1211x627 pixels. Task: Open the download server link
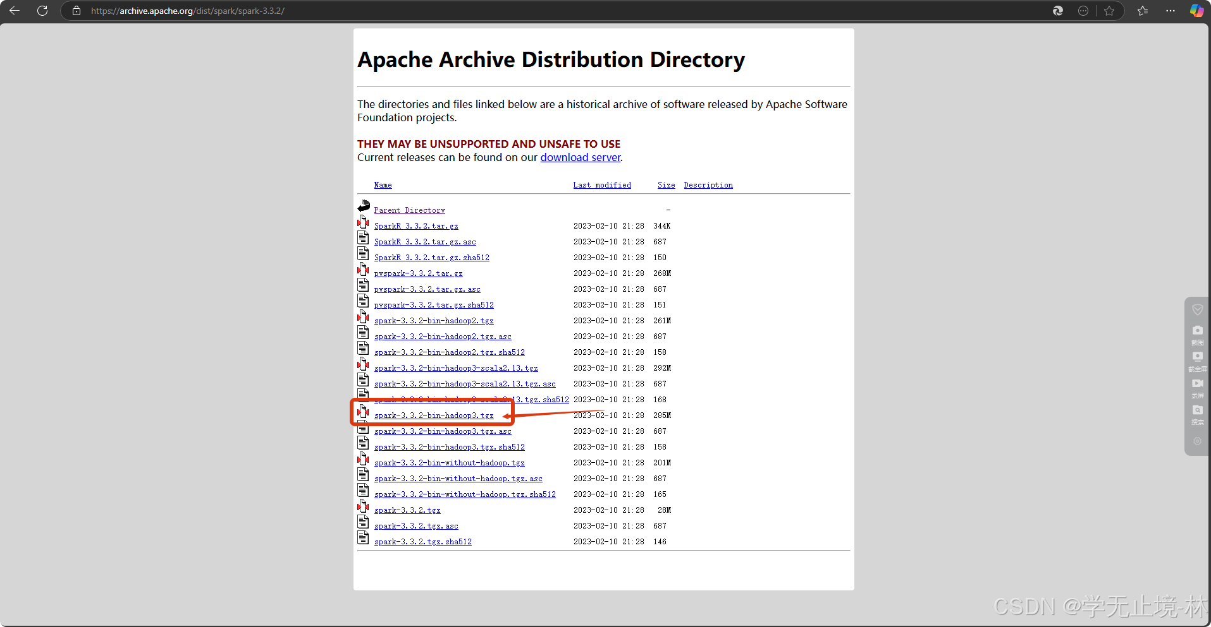coord(581,157)
